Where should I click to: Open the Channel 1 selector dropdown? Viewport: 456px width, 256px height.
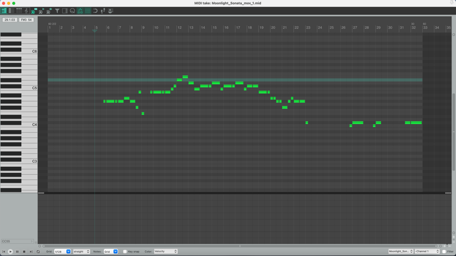[427, 251]
